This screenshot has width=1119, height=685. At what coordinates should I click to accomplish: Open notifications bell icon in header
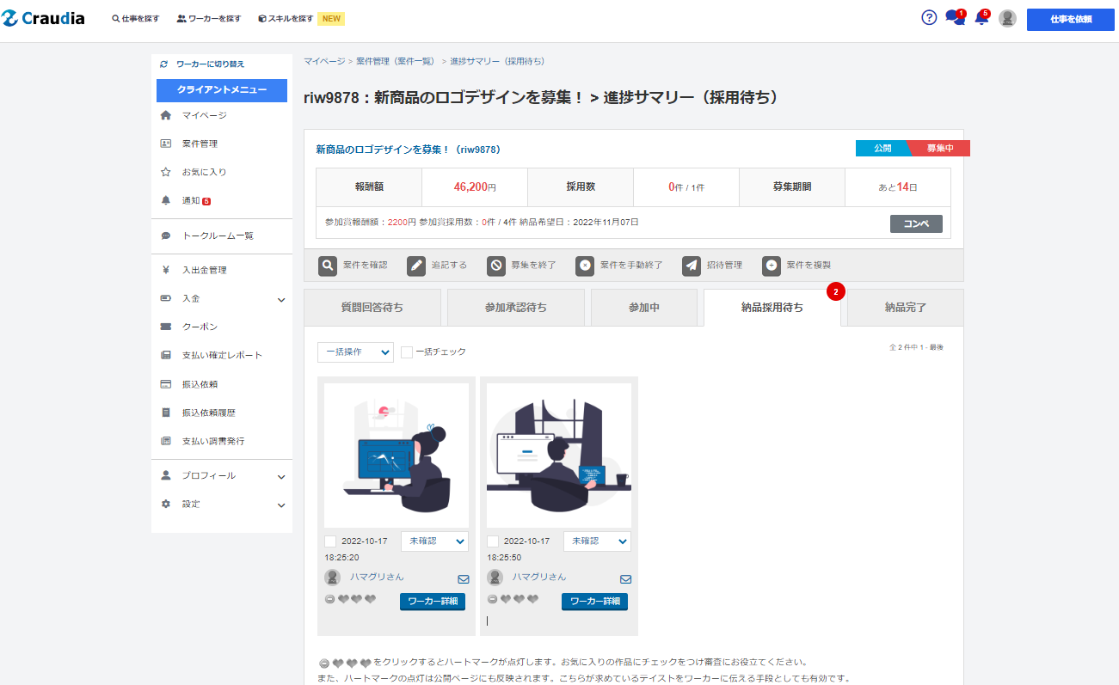[981, 18]
